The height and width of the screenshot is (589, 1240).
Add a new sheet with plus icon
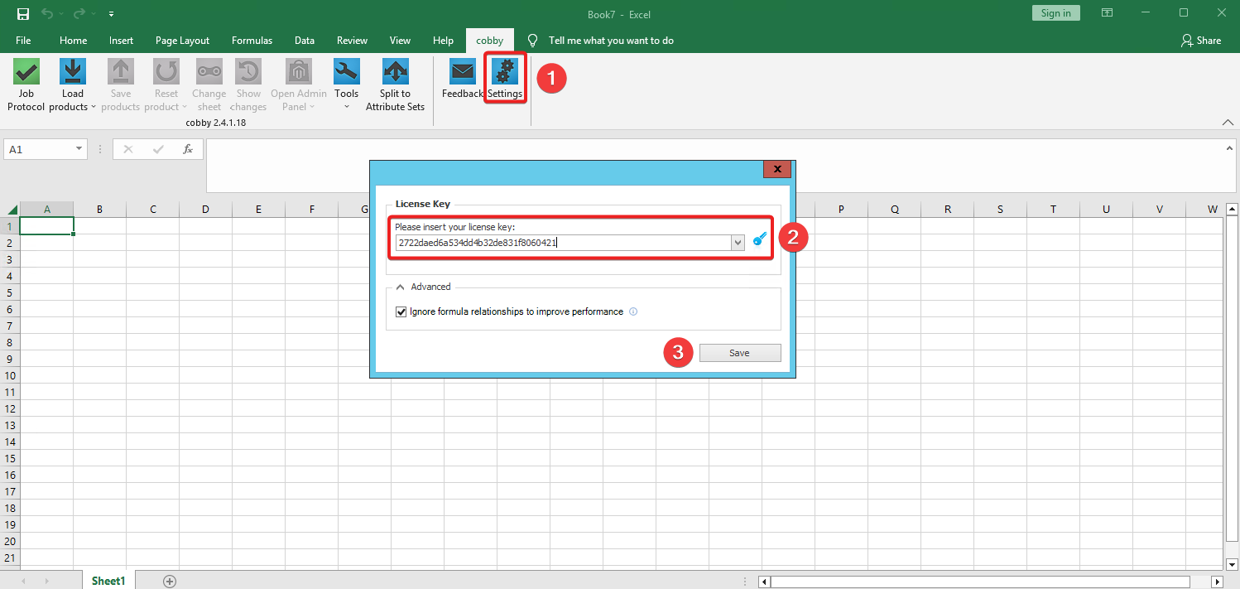click(170, 581)
